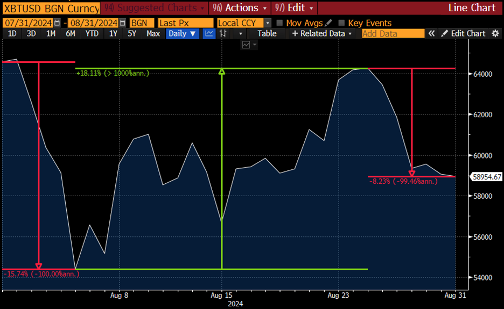Open chart type dropdown arrow
The height and width of the screenshot is (309, 504).
(241, 34)
